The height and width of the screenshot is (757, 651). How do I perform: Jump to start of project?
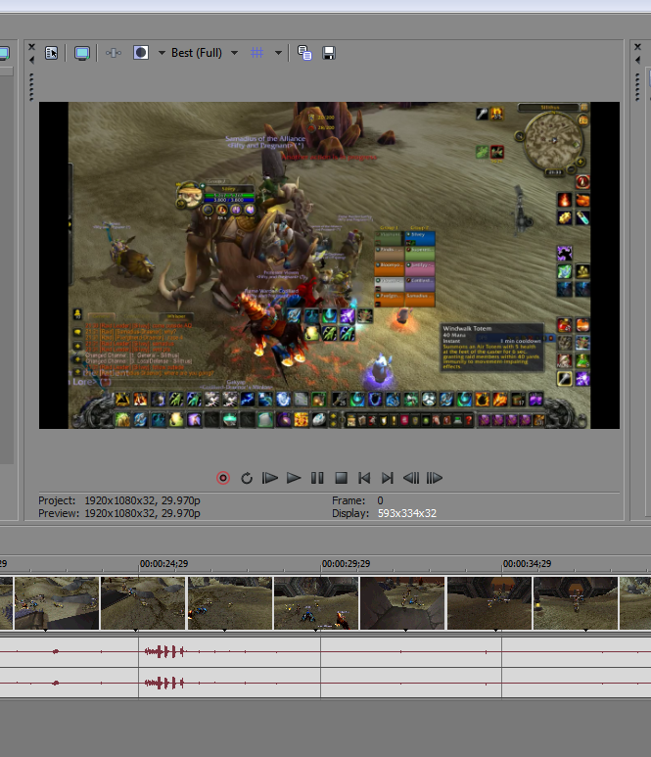click(364, 478)
